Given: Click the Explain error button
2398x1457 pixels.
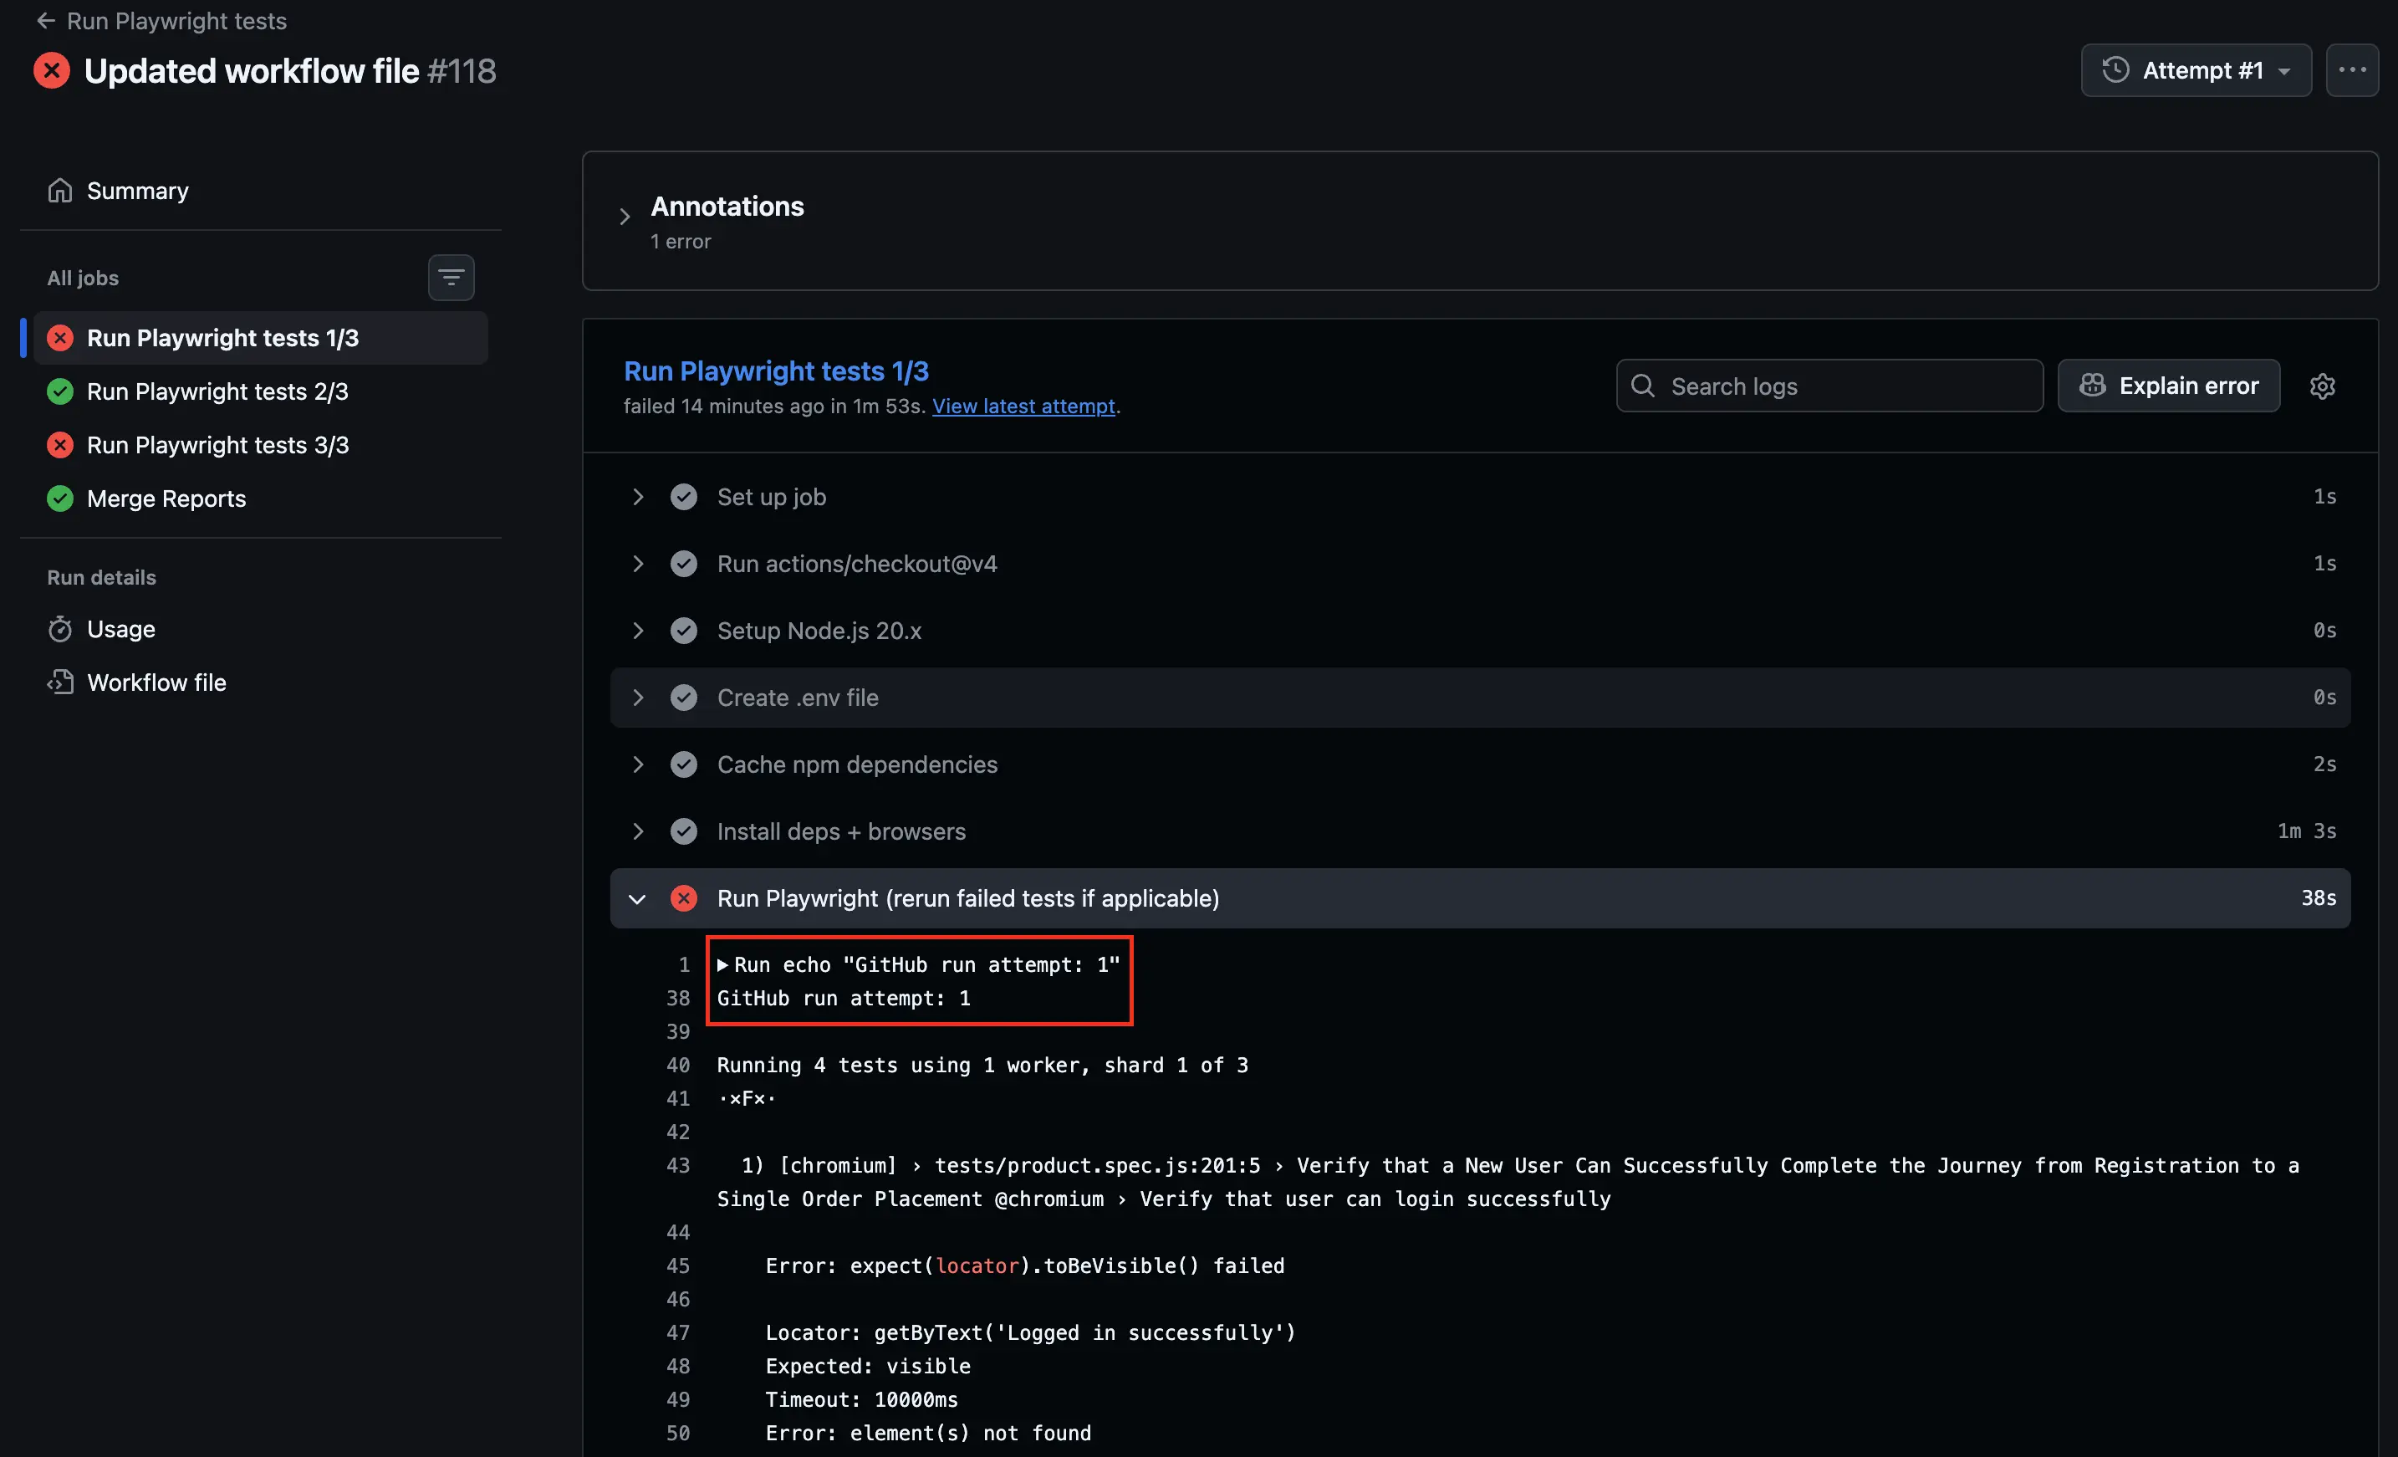Looking at the screenshot, I should click(2167, 386).
